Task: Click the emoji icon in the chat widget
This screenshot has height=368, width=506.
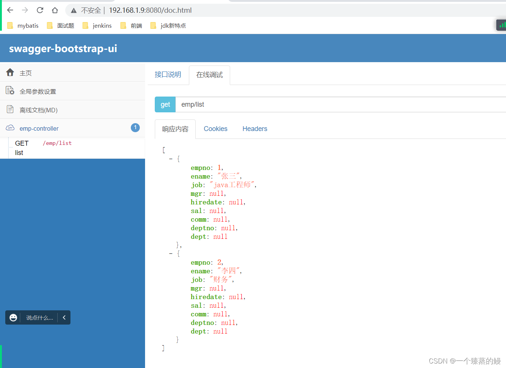Action: [13, 317]
